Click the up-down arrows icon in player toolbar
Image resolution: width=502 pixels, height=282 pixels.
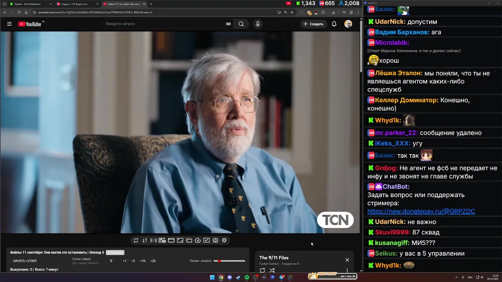pos(145,240)
